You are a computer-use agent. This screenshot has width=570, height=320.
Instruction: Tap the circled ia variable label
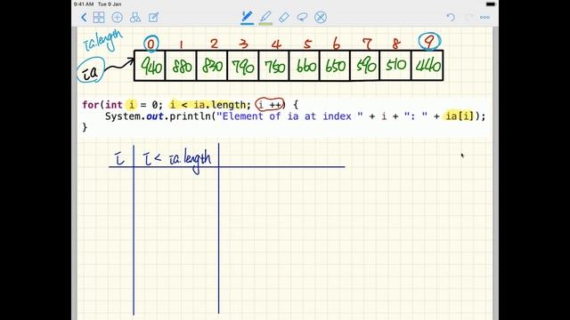91,70
